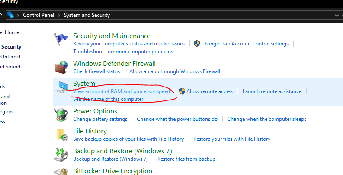Screen dimensions: 343x175
Task: Click Change battery settings link
Action: tap(100, 119)
